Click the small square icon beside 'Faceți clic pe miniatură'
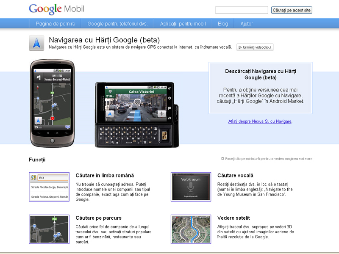Screen dimensions: 339x254 point(222,158)
